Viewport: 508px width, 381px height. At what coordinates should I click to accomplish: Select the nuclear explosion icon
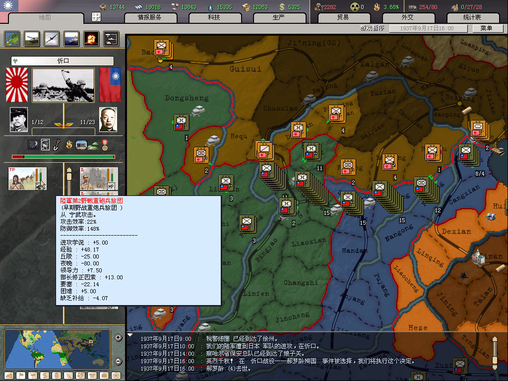click(x=91, y=39)
